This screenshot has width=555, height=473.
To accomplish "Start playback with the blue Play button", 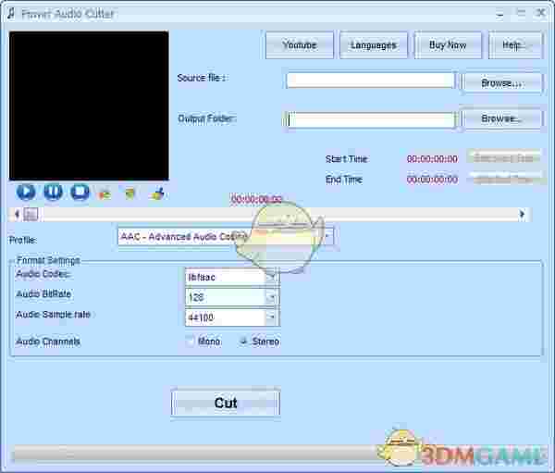I will click(26, 192).
